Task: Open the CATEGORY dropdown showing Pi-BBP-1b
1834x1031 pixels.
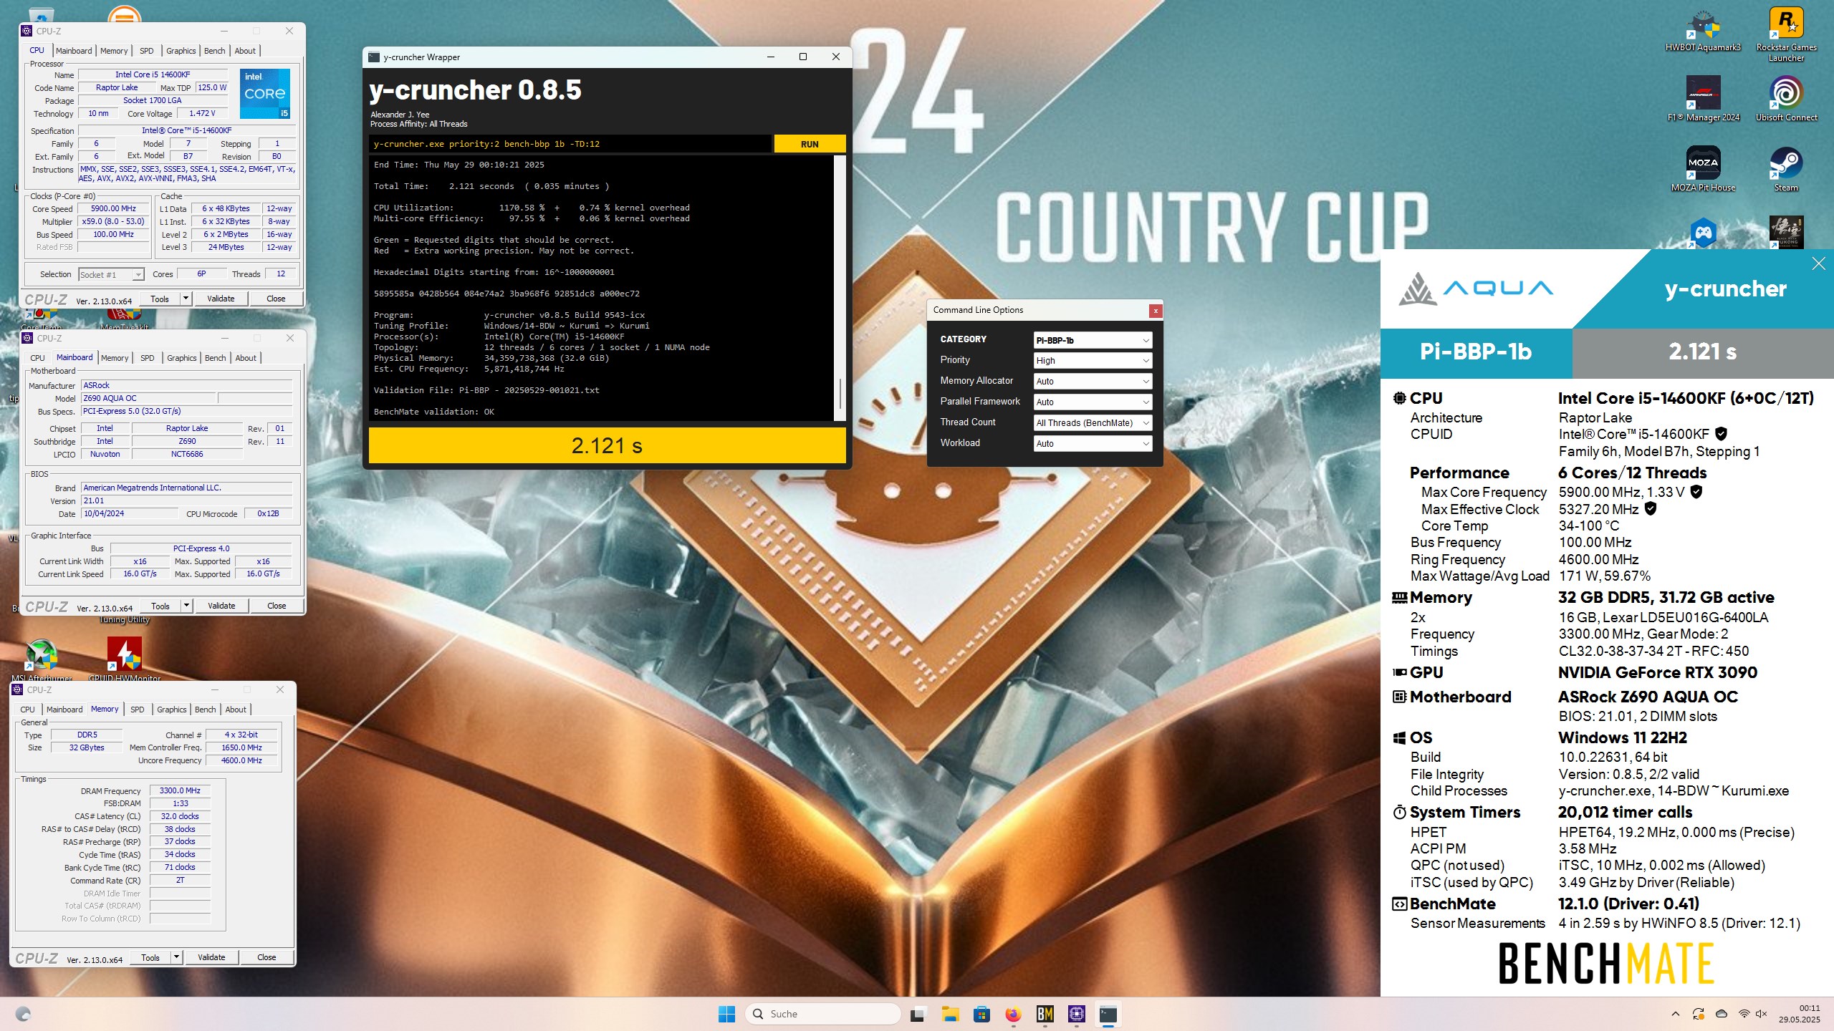Action: 1093,340
